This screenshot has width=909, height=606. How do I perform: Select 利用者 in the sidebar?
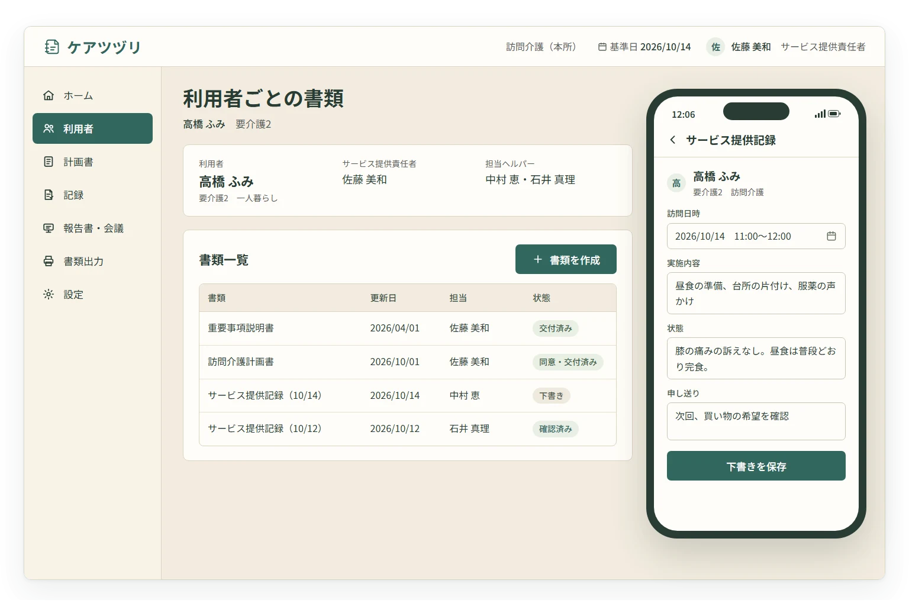[x=92, y=128]
